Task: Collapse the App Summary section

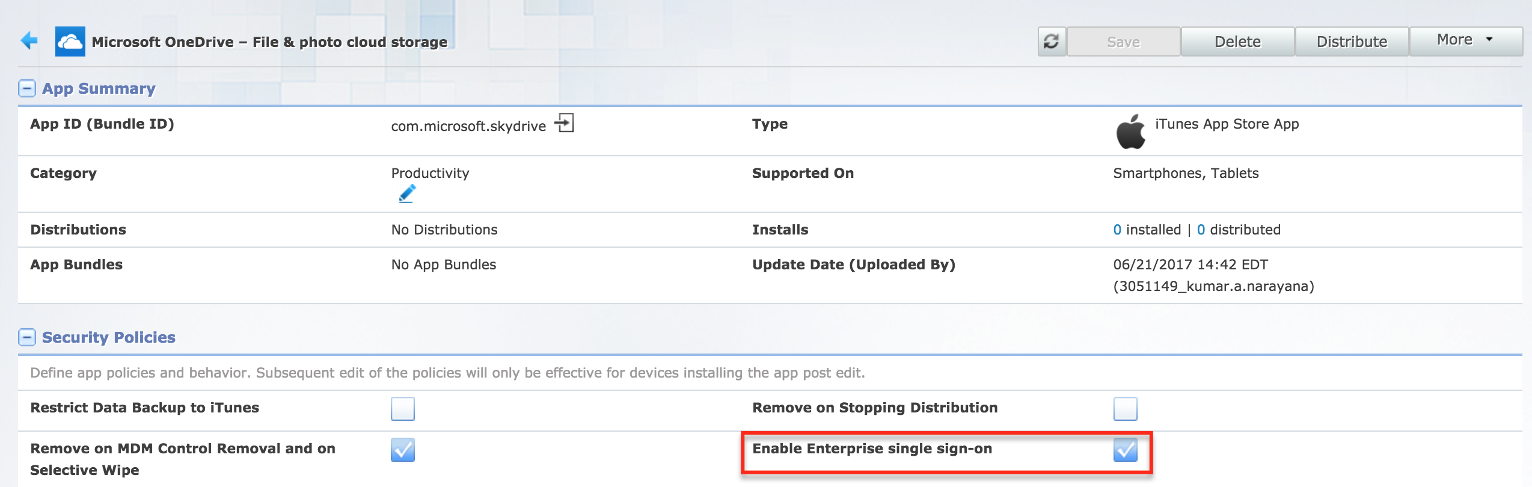Action: click(x=27, y=88)
